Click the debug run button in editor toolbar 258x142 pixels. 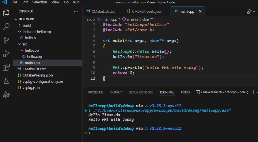click(x=249, y=11)
